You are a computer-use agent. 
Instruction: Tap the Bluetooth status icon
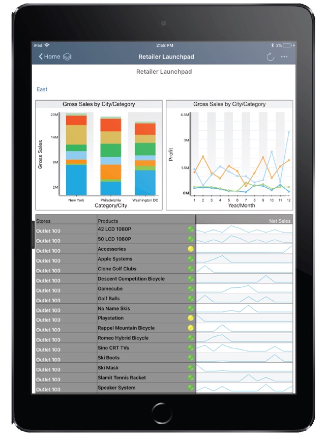point(273,45)
